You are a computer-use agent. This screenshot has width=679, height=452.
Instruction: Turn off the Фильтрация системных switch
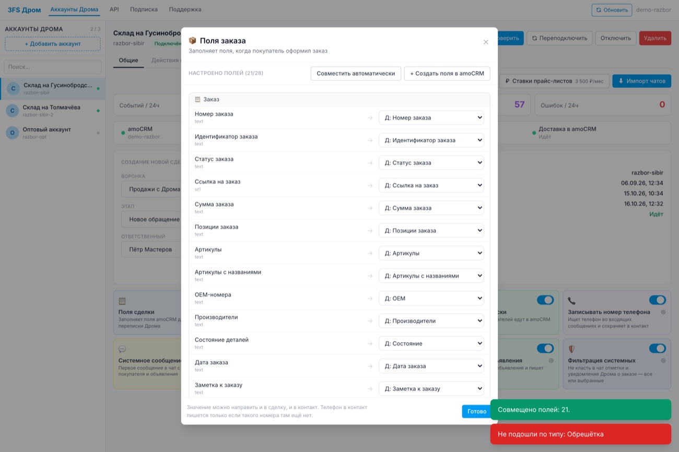point(658,348)
